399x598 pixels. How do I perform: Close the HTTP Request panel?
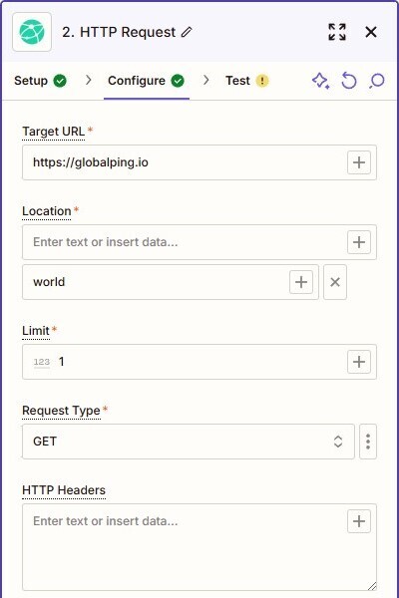tap(371, 32)
